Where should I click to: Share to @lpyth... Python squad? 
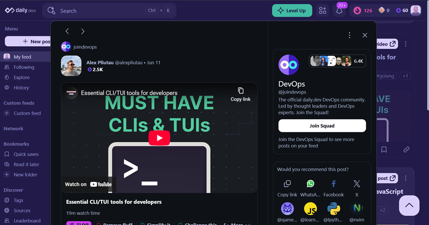(334, 212)
